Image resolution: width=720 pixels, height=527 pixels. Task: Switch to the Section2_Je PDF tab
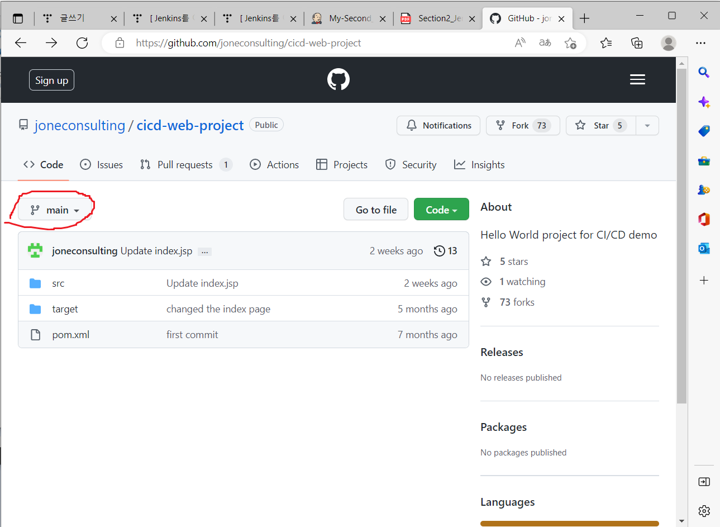(x=438, y=18)
